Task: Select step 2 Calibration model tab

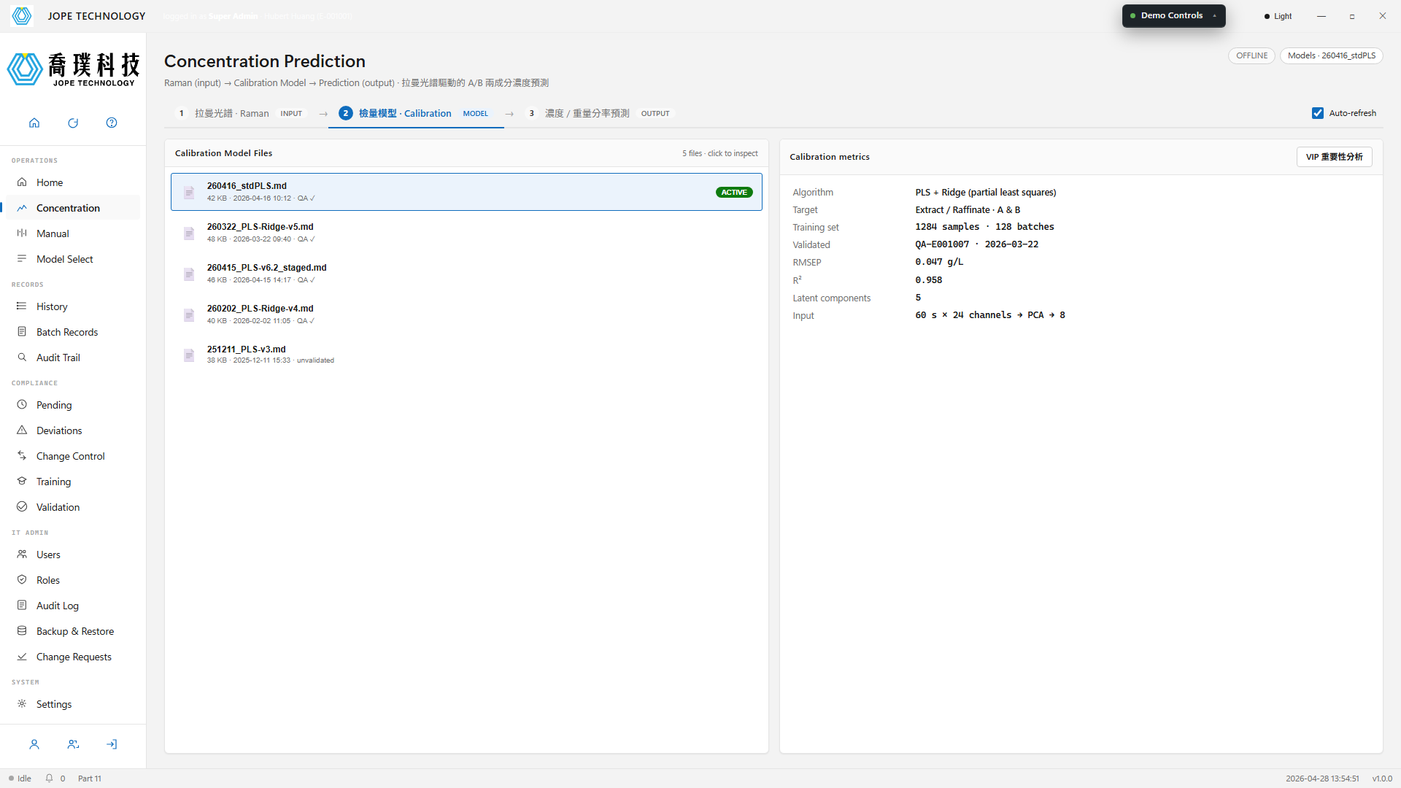Action: click(415, 113)
